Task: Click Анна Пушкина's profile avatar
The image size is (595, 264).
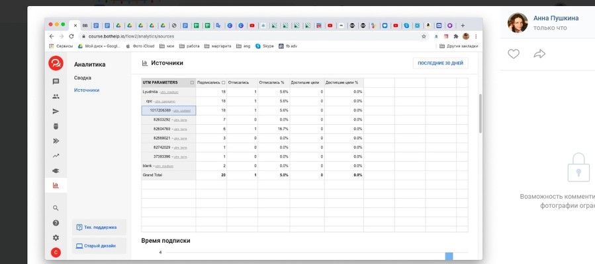Action: [518, 22]
